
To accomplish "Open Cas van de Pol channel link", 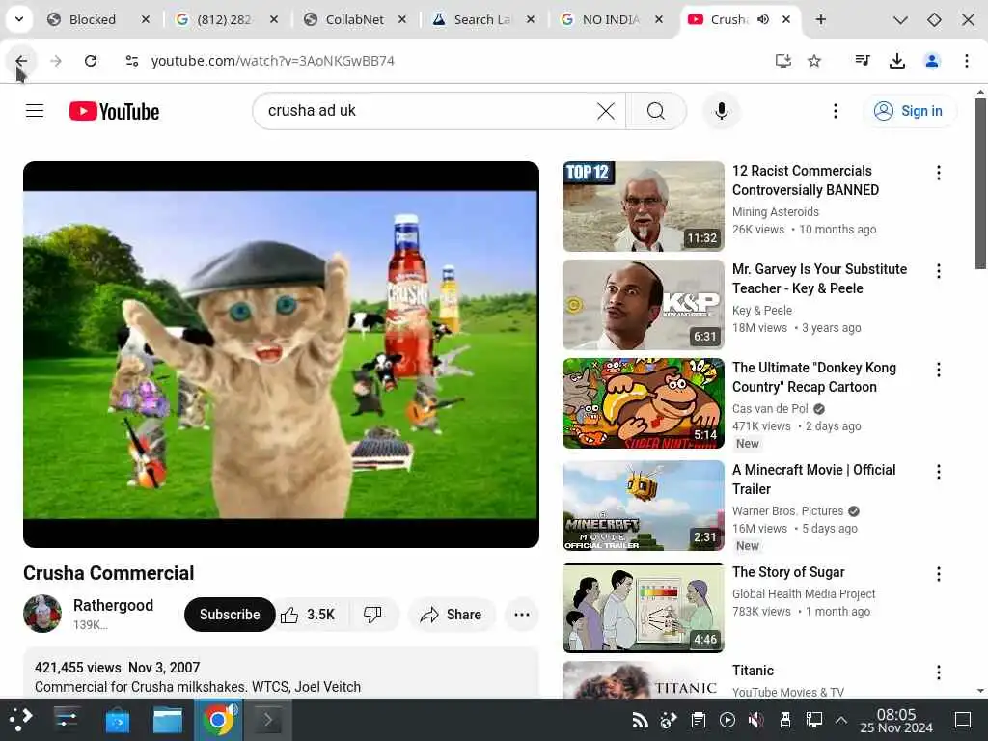I will pyautogui.click(x=770, y=408).
